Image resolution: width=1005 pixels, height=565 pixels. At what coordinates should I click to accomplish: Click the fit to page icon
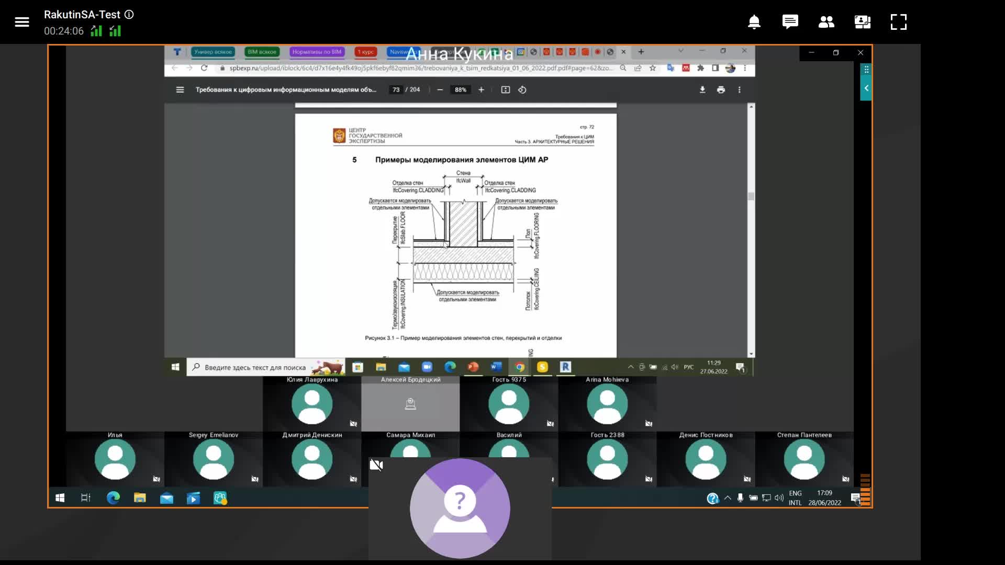point(506,90)
